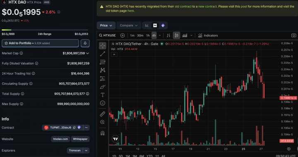Click the 0.19961e-5 current price label

click(x=288, y=98)
